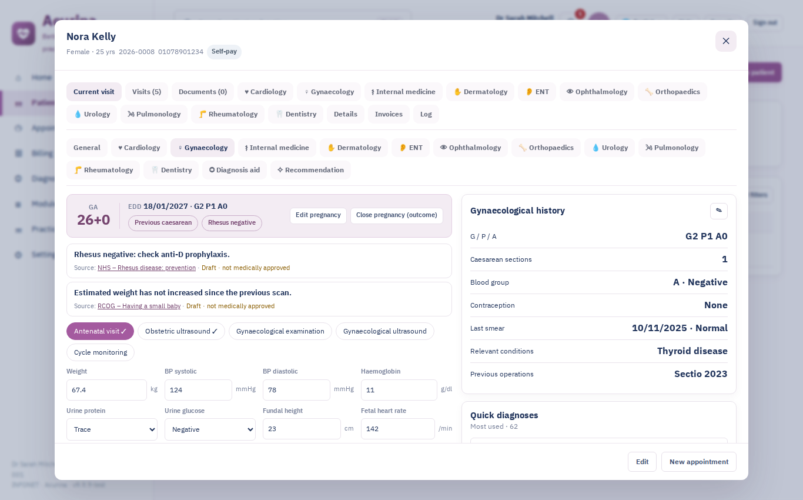Switch to the Current visit tab
Screen dimensions: 803x500
pyautogui.click(x=94, y=92)
